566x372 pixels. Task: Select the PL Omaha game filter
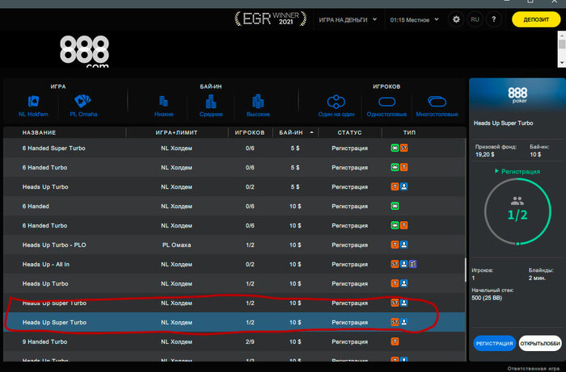[x=83, y=106]
